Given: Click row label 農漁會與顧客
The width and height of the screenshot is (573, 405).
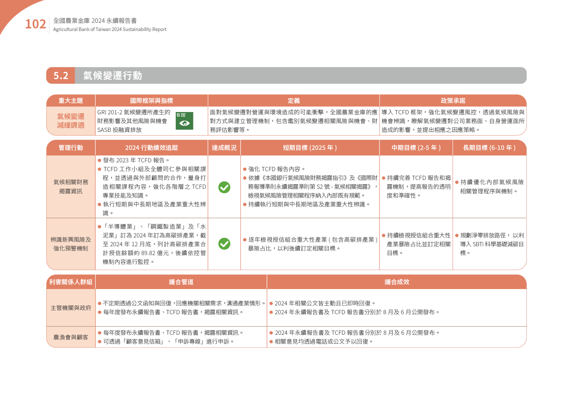Looking at the screenshot, I should [x=71, y=337].
